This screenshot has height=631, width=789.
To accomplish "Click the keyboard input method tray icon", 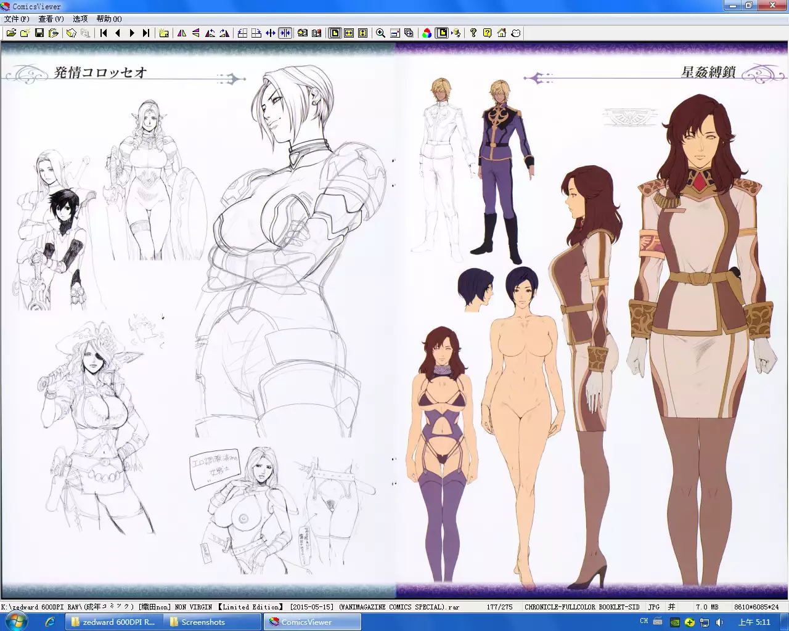I will coord(658,622).
